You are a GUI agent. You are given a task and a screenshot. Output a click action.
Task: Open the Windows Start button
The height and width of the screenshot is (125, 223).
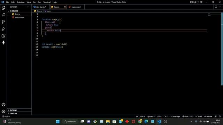(x=58, y=122)
